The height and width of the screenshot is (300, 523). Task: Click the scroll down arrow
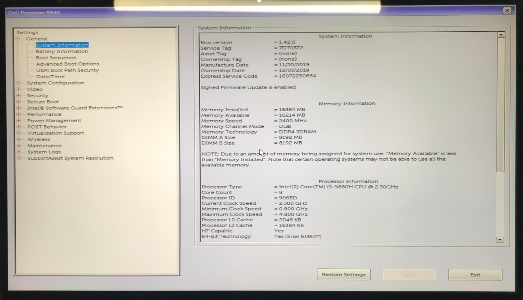(x=500, y=240)
